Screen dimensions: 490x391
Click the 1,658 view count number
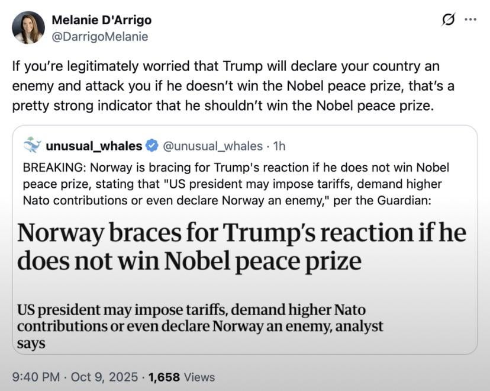click(165, 377)
